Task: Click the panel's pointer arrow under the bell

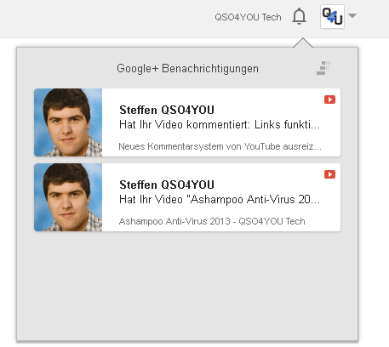Action: point(303,43)
